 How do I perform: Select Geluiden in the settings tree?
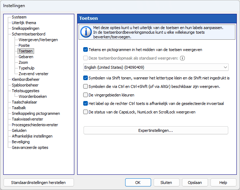point(19,130)
